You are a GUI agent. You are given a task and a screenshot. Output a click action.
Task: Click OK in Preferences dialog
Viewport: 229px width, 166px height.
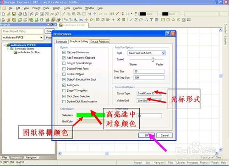147,135
